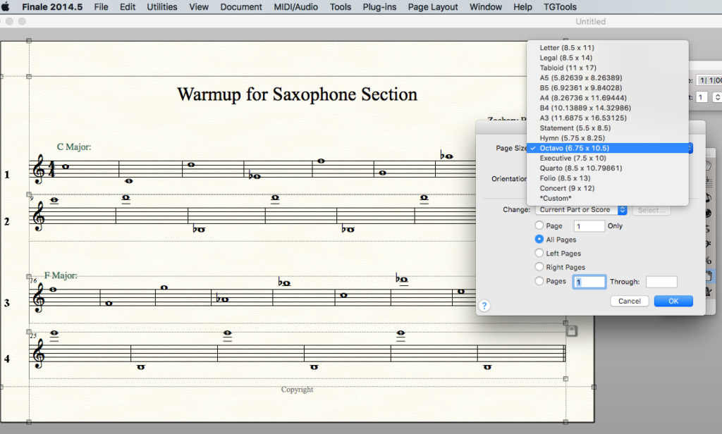Image resolution: width=722 pixels, height=434 pixels.
Task: Open the Page Layout menu
Action: [x=433, y=7]
